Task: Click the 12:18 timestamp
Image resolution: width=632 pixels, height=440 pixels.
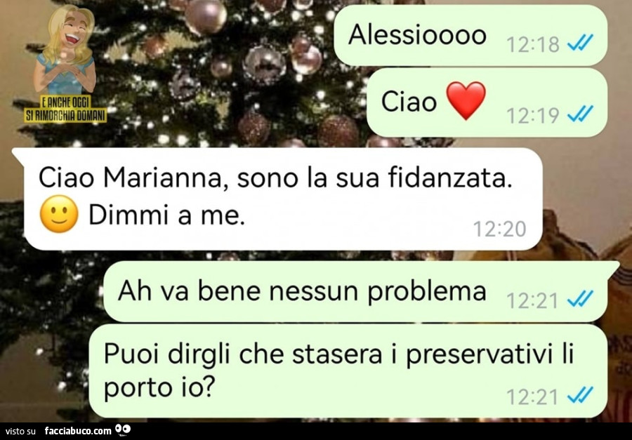Action: point(532,44)
